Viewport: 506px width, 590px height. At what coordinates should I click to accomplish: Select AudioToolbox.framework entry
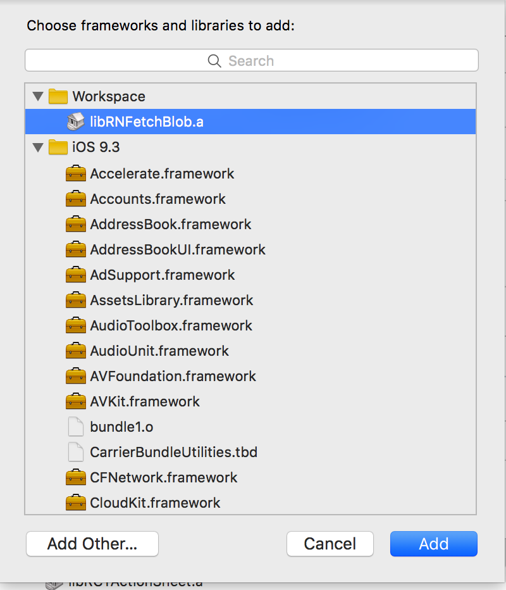point(250,325)
